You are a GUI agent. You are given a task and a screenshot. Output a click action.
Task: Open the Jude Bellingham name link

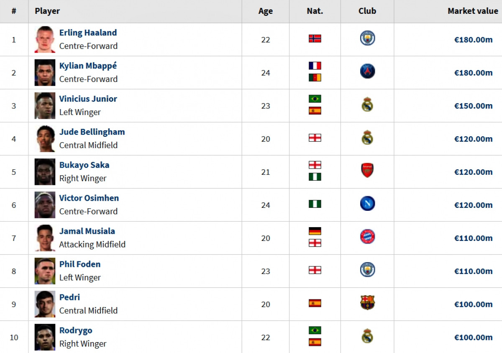pos(92,132)
